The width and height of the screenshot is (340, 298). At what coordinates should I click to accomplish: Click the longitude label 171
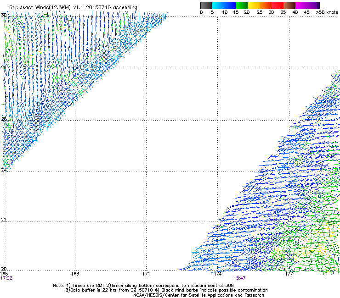[x=146, y=274]
